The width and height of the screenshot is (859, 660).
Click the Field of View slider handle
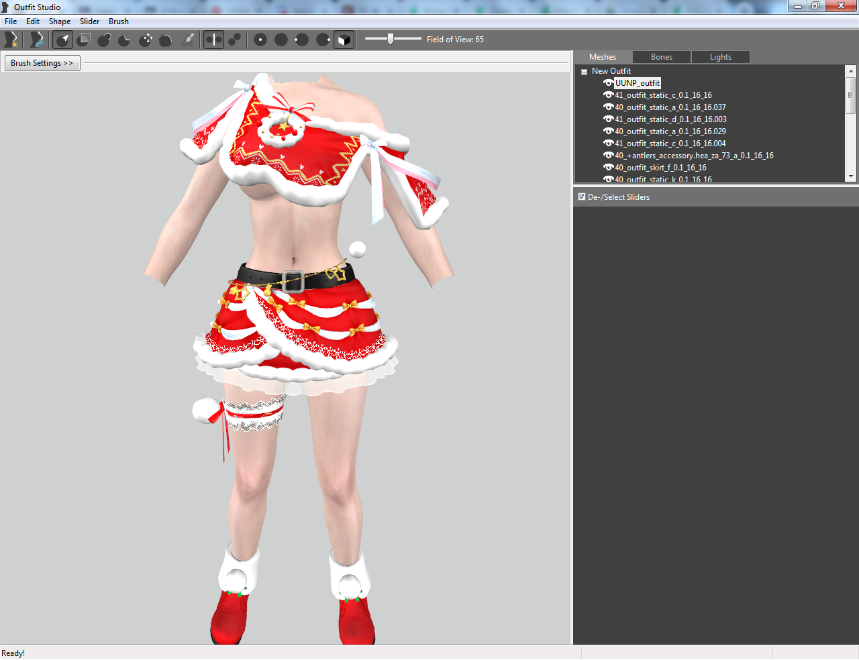pyautogui.click(x=391, y=39)
